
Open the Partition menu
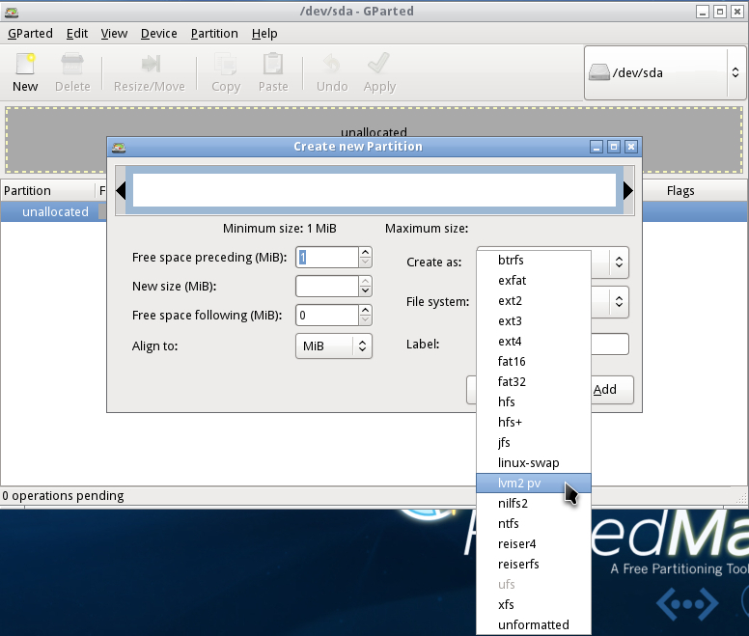(214, 34)
